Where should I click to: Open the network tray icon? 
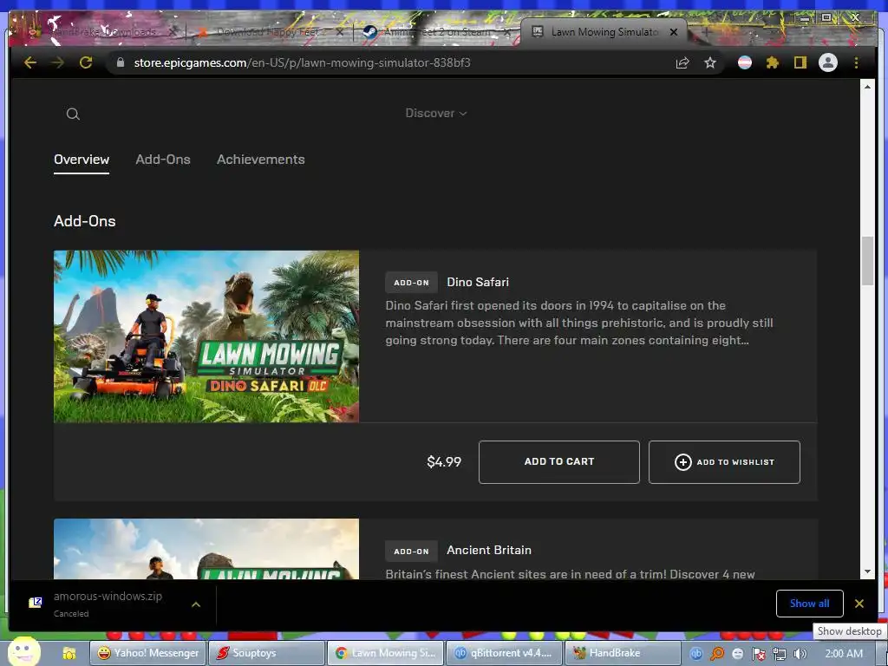(x=780, y=654)
